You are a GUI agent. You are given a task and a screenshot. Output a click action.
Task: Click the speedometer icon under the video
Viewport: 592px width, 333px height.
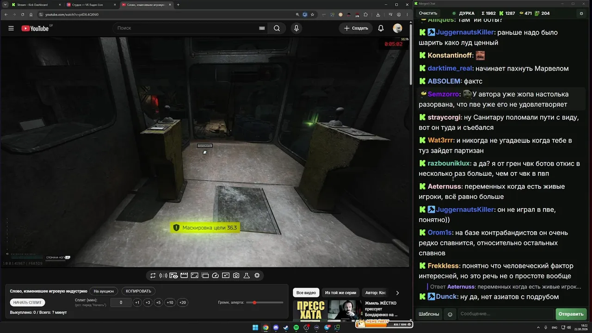click(x=216, y=276)
